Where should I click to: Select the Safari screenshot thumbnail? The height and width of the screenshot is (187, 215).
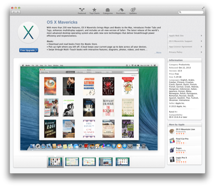106,162
